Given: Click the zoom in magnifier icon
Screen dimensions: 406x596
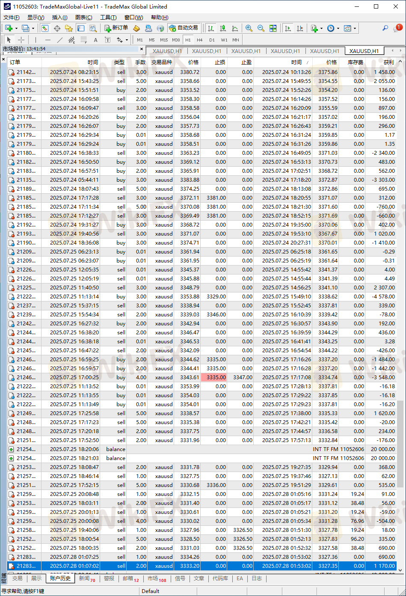Looking at the screenshot, I should tap(249, 28).
